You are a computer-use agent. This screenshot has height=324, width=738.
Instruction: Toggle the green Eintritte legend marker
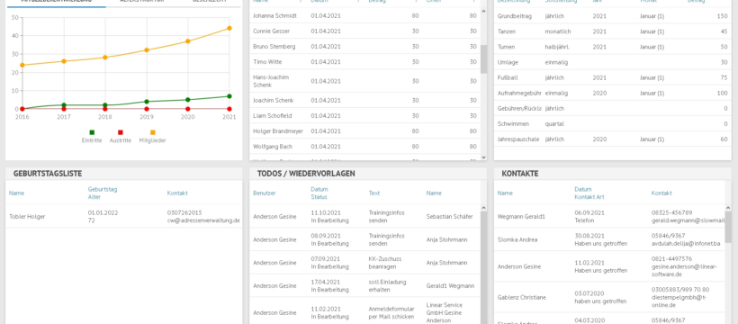point(92,133)
